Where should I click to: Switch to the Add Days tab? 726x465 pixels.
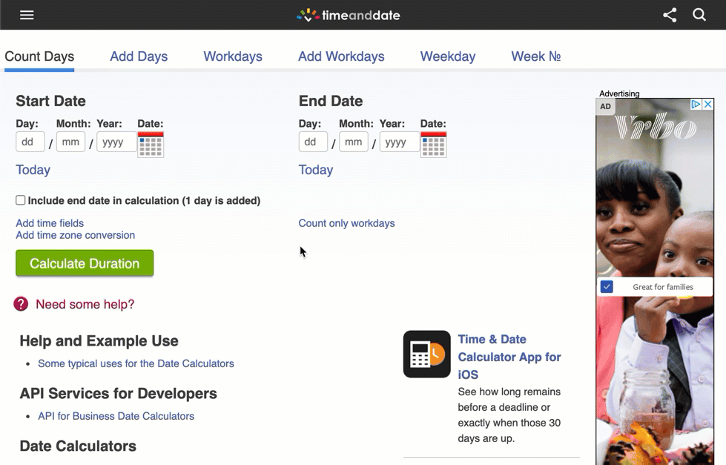pos(138,56)
